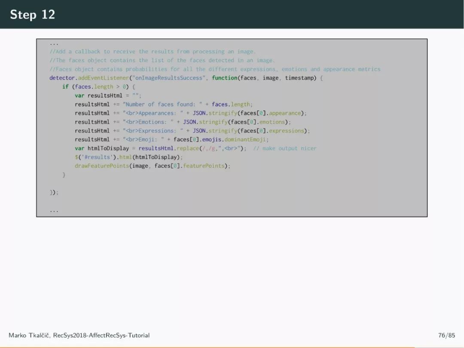The image size is (464, 348).
Task: Click the '<br>Emoji' dominantEmoji code line
Action: (171, 139)
